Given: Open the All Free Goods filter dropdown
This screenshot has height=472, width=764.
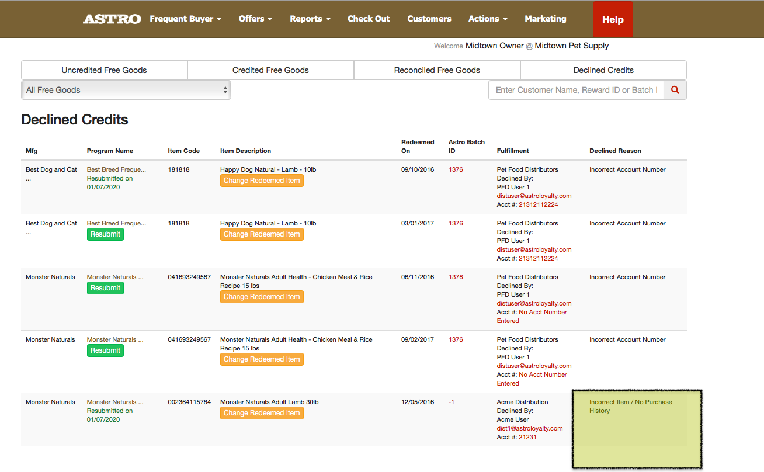Looking at the screenshot, I should [x=126, y=90].
